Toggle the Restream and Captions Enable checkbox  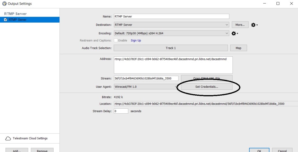116,40
